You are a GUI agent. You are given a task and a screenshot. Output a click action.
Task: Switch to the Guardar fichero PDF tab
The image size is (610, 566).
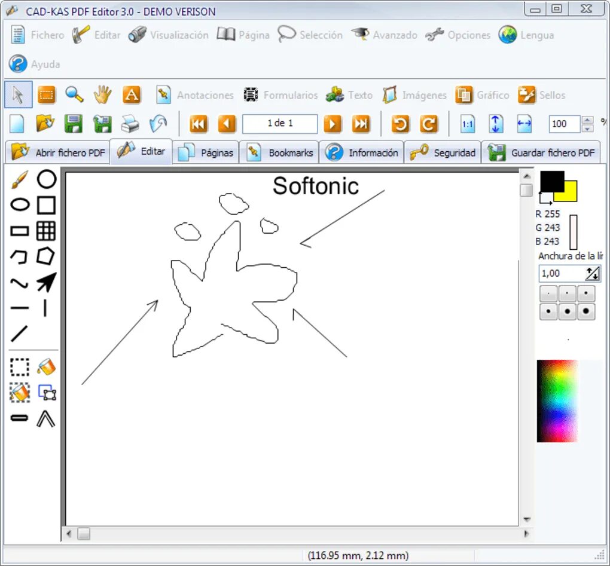(541, 152)
